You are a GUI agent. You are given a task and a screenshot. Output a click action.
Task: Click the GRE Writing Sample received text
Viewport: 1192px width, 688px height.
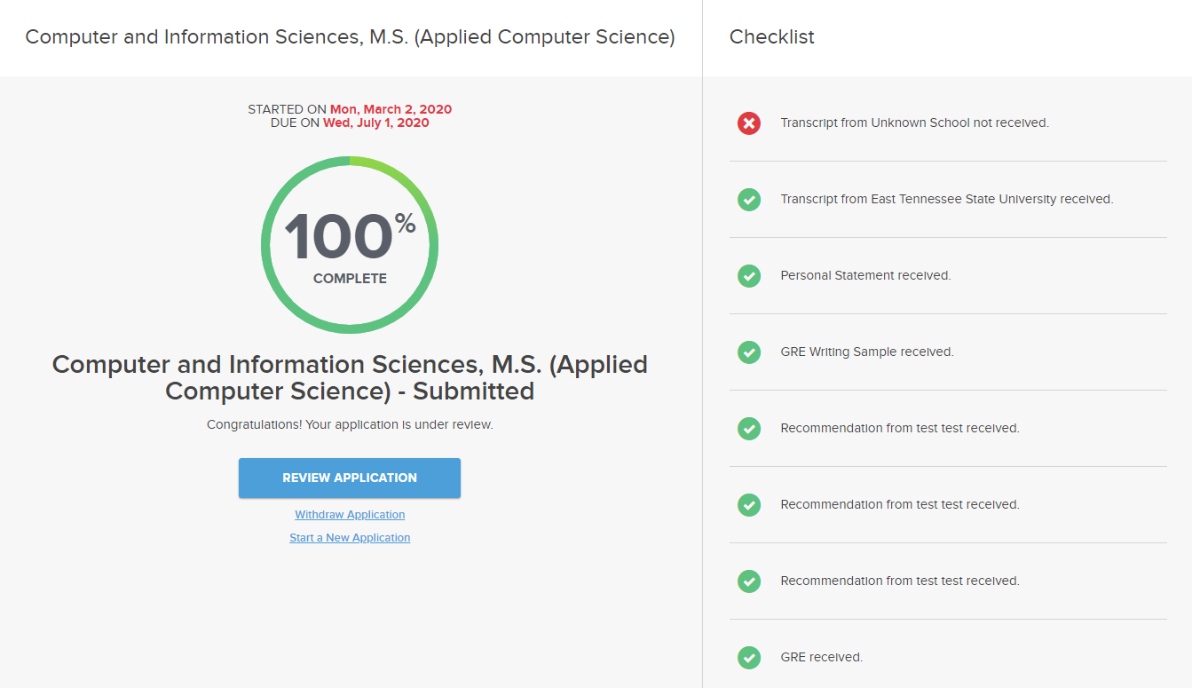866,352
